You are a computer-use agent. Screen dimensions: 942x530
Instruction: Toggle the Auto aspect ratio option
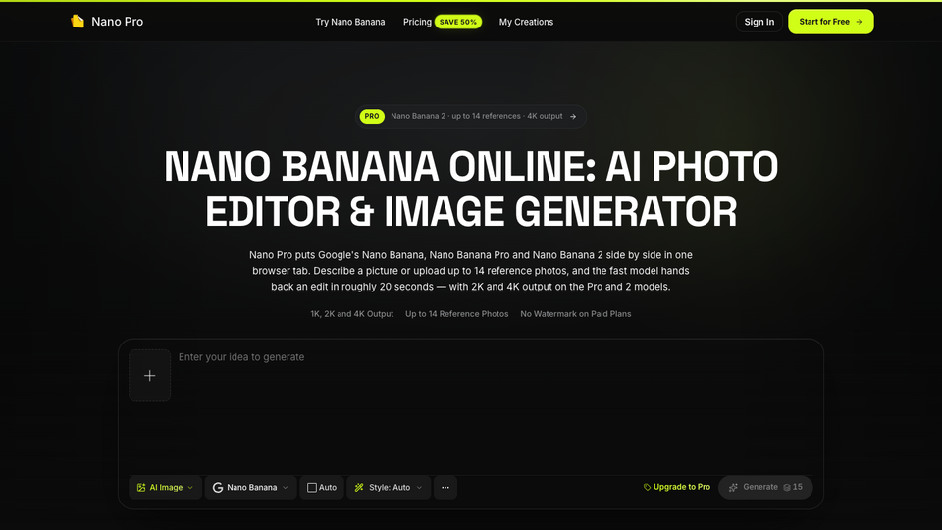[322, 488]
